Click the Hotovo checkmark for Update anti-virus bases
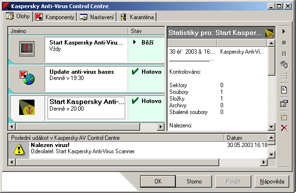Viewport: 296px width, 193px height. (135, 71)
